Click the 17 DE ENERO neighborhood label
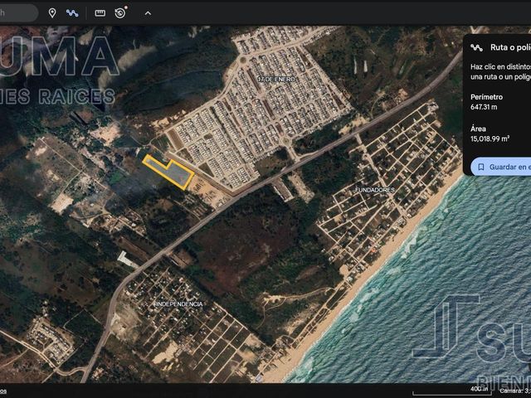 pyautogui.click(x=276, y=79)
